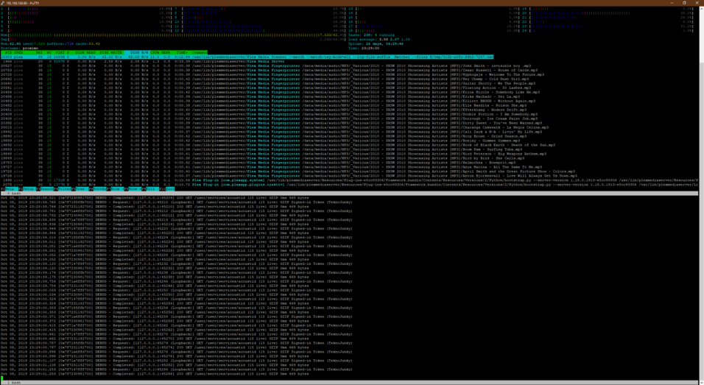704x385 pixels.
Task: Select the row for Dorrough - Ice Cream Paint Job
Action: [270, 119]
